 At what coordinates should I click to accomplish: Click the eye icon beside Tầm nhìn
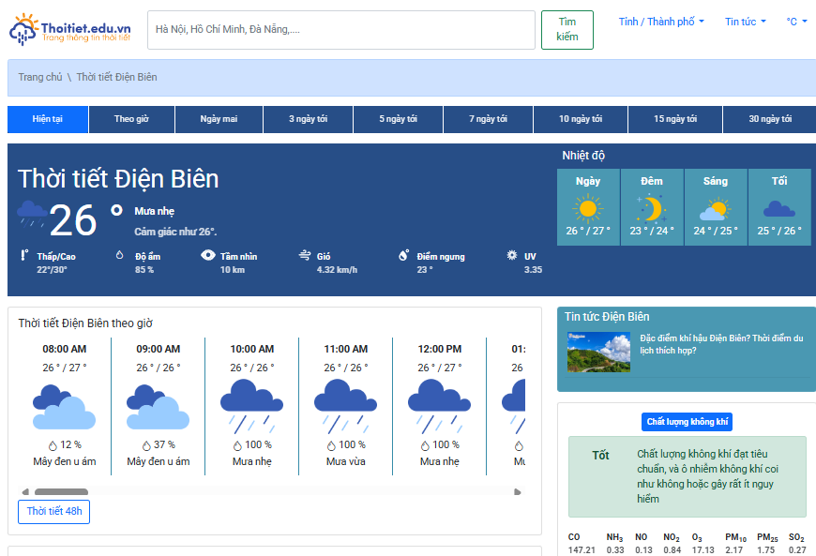208,255
